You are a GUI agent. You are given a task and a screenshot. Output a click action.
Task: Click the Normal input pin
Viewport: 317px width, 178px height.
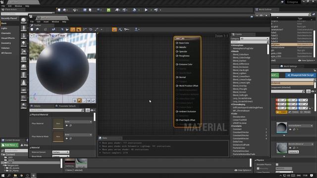177,77
